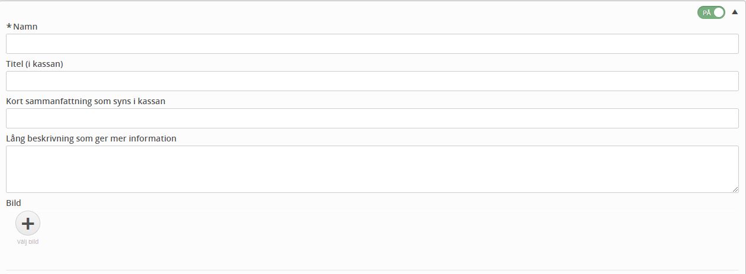
Task: Collapse the section using the triangle arrow
Action: coord(735,12)
